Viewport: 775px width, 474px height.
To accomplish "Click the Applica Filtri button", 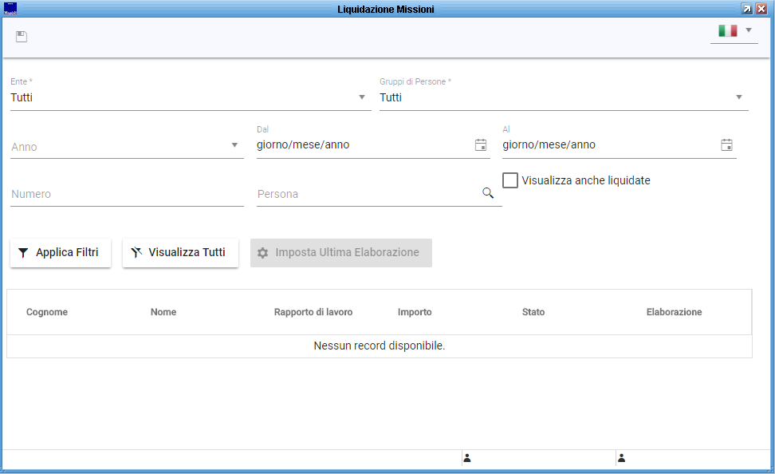I will click(x=61, y=253).
